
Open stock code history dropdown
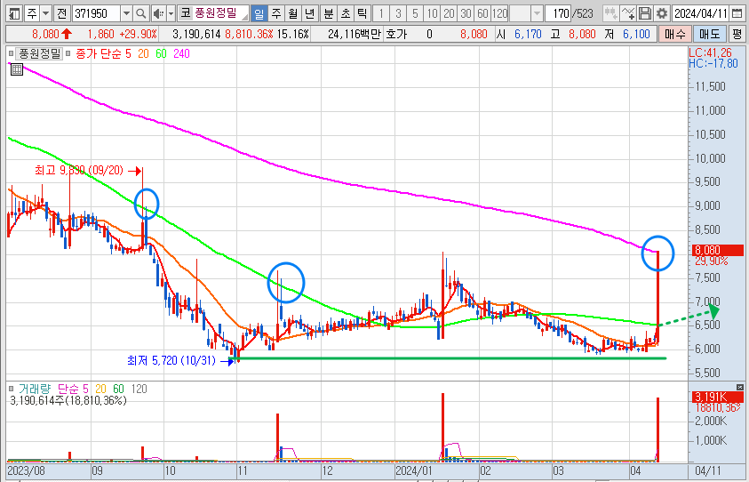126,13
